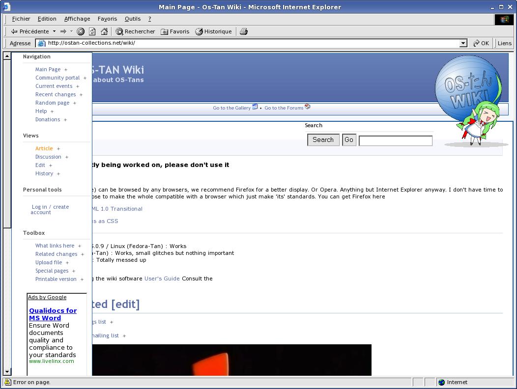Click the wiki Search button
This screenshot has width=517, height=389.
[x=323, y=140]
